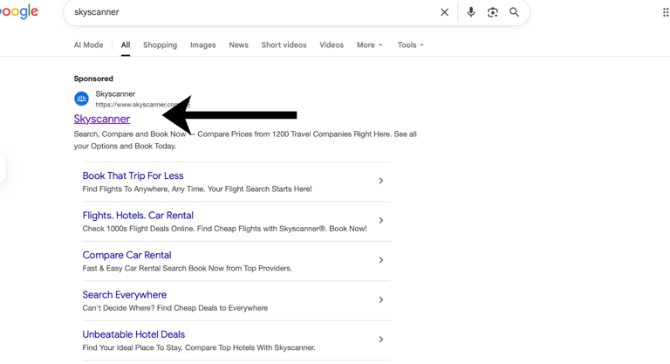This screenshot has width=670, height=364.
Task: Open Compare Car Rental link
Action: click(x=126, y=256)
